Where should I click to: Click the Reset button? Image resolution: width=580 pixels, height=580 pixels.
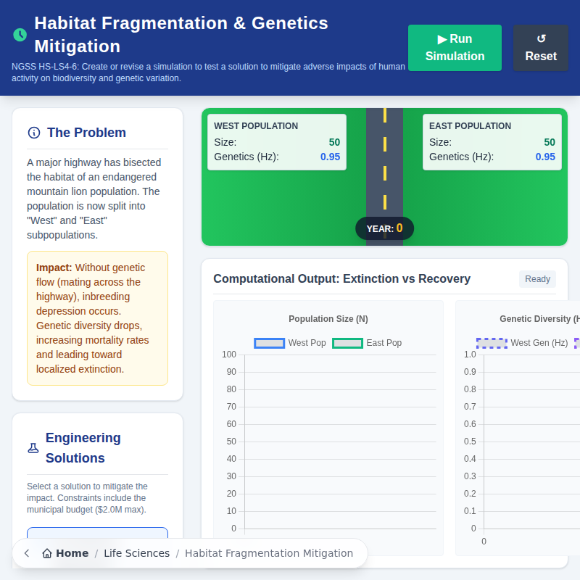click(541, 48)
